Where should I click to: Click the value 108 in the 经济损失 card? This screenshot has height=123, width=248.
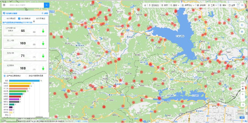click(x=23, y=68)
